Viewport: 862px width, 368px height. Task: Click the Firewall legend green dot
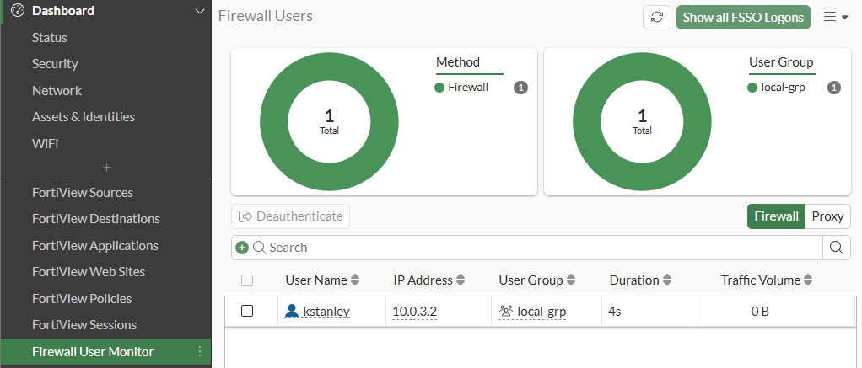click(x=439, y=88)
